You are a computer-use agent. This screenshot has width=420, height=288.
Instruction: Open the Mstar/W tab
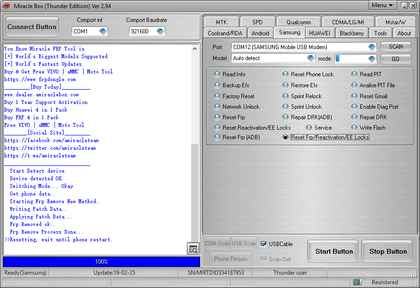(395, 22)
